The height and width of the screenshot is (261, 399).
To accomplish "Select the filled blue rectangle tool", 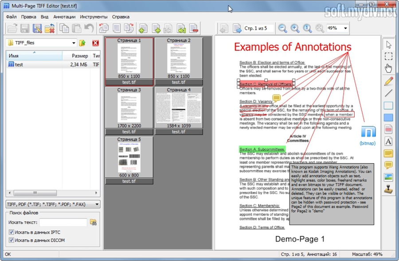I will coord(388,118).
